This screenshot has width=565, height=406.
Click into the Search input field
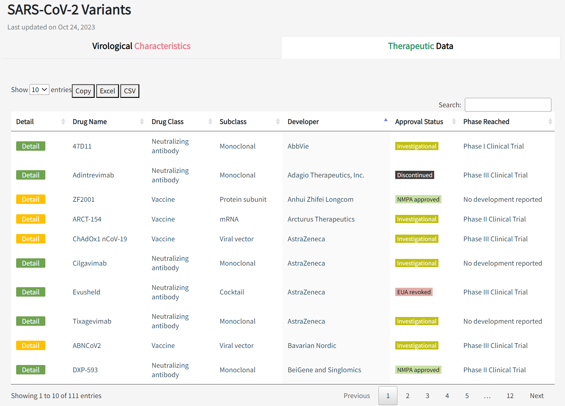(x=507, y=105)
